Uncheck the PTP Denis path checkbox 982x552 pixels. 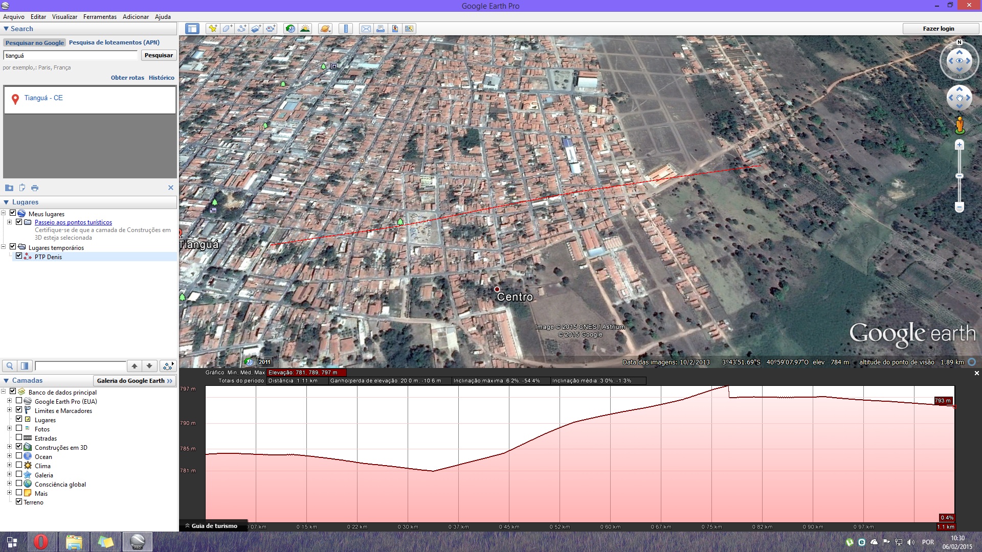pyautogui.click(x=19, y=256)
